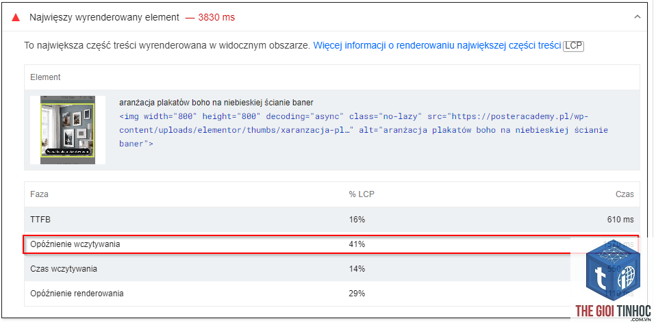Click the audit title Najwięszy wyrenderowany element
Screen dimensions: 656x323
tap(104, 18)
